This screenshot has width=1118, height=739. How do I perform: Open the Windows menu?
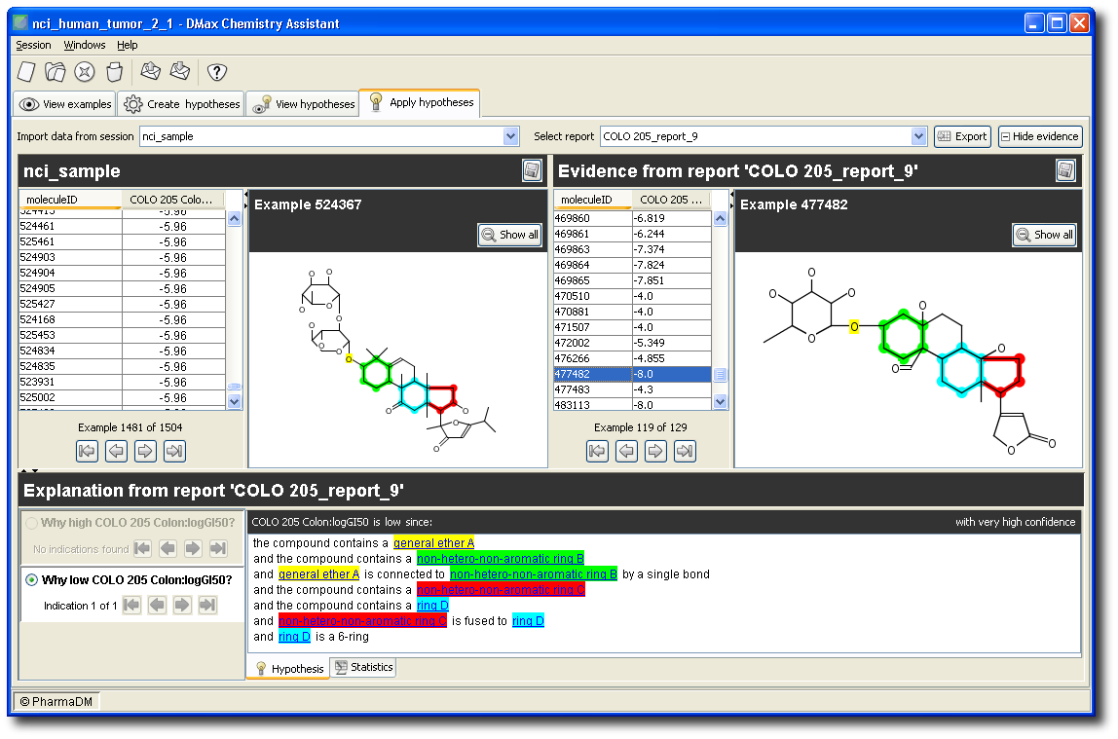coord(85,45)
